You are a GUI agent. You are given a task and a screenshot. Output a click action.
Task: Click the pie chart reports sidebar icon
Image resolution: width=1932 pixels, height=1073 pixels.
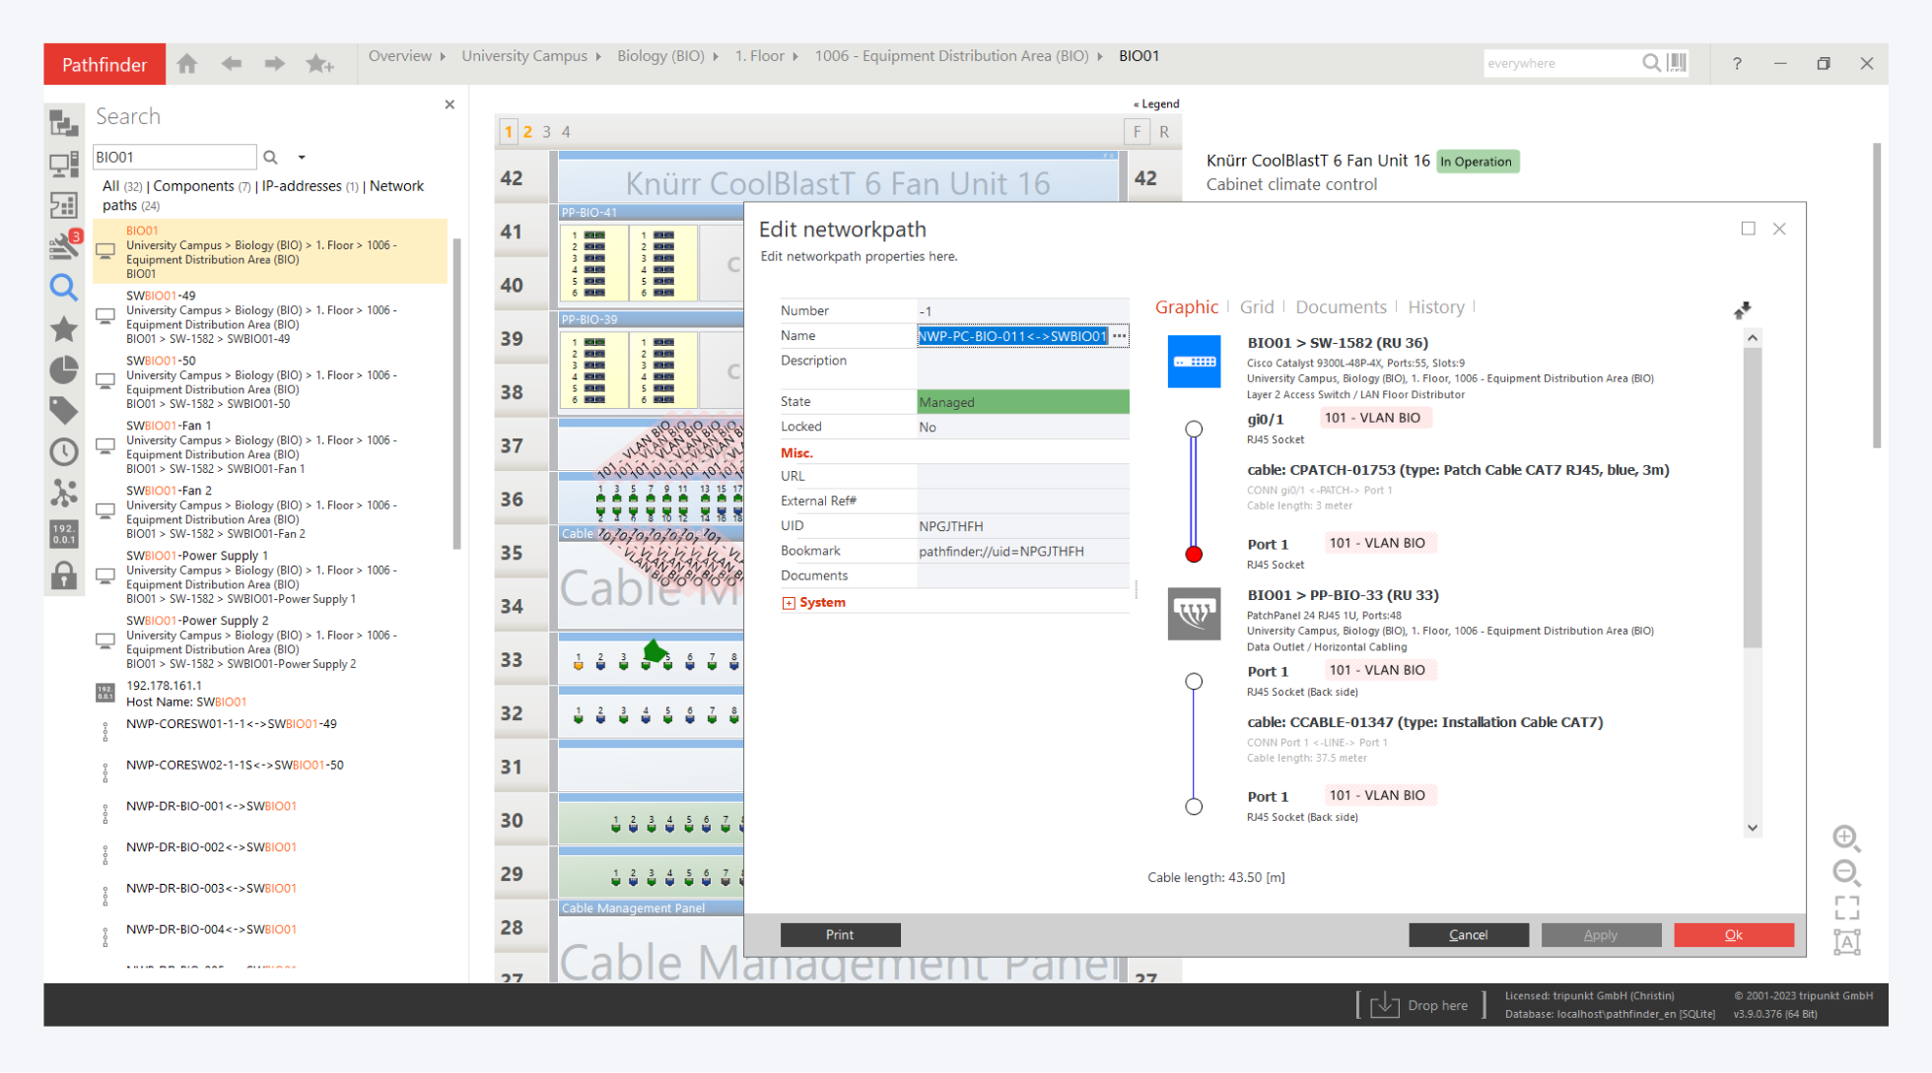(x=64, y=370)
